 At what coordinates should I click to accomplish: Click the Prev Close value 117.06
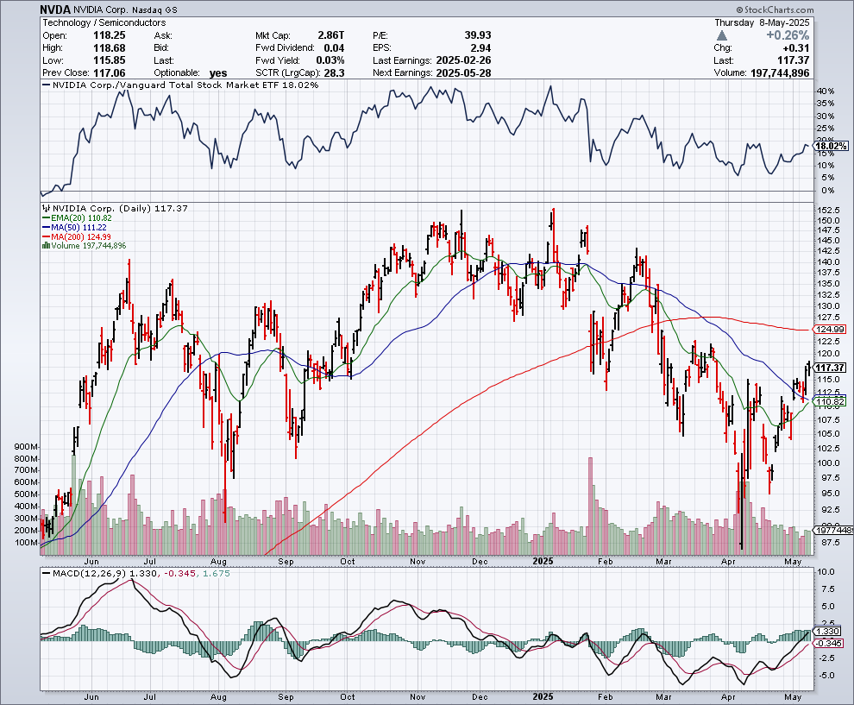[x=109, y=73]
